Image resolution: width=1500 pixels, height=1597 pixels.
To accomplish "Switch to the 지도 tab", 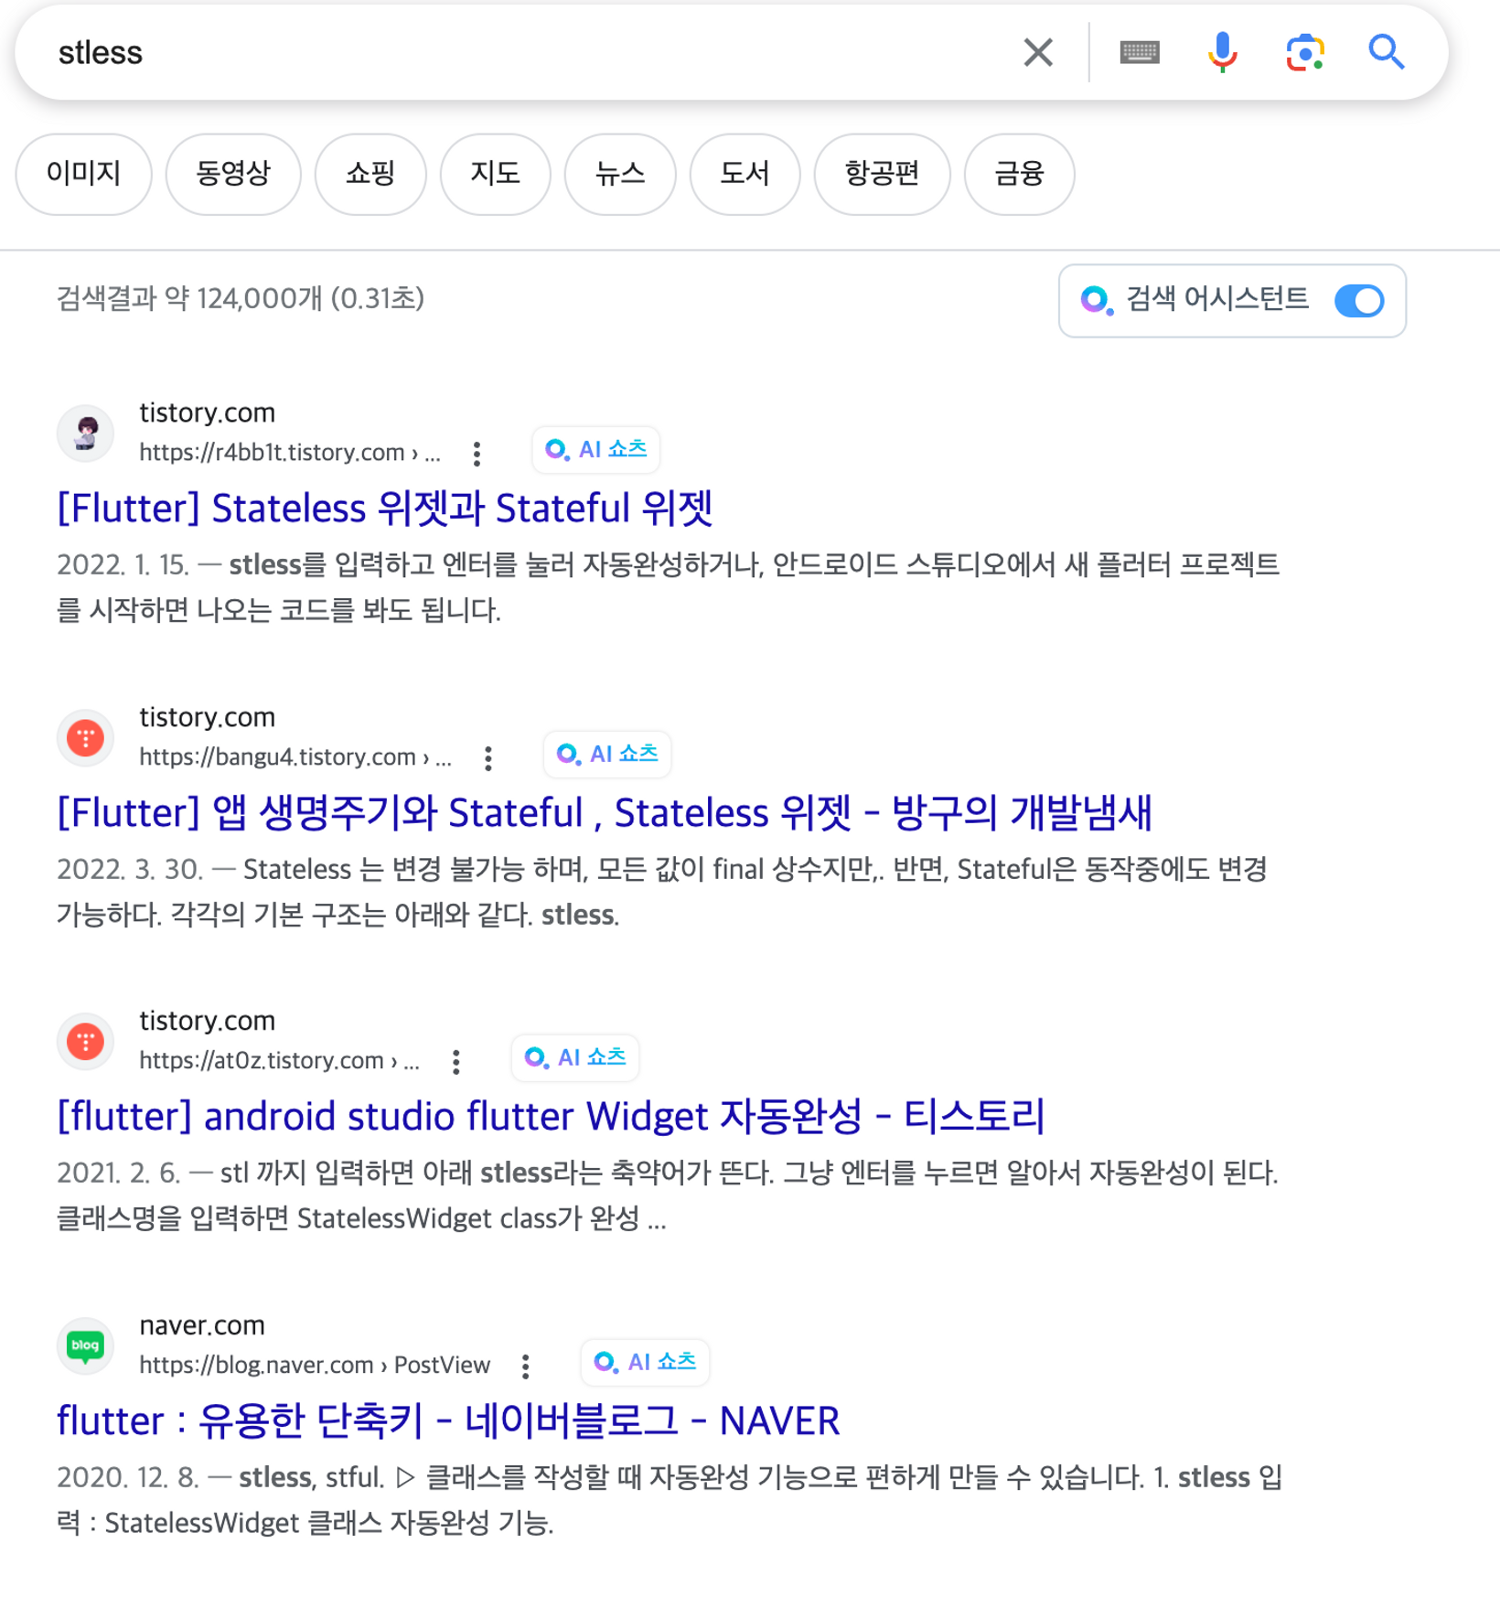I will [495, 174].
